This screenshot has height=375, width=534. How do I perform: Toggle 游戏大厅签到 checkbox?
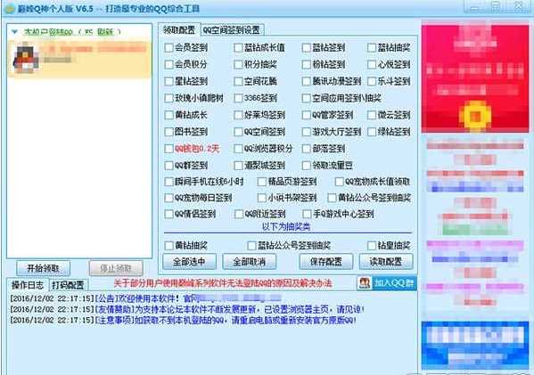tap(307, 132)
